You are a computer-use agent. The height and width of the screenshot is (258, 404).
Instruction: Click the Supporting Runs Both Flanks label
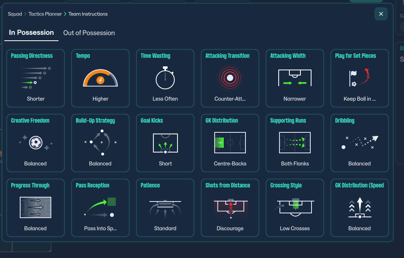tap(295, 164)
